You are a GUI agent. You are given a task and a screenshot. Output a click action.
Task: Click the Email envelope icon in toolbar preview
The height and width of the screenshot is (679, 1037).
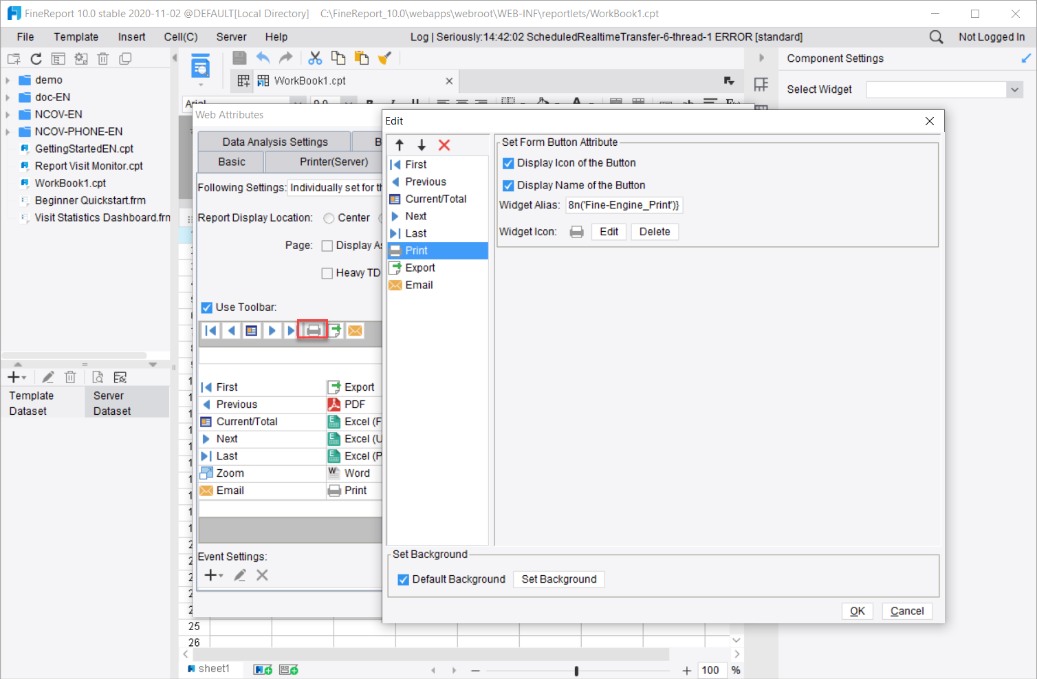355,331
